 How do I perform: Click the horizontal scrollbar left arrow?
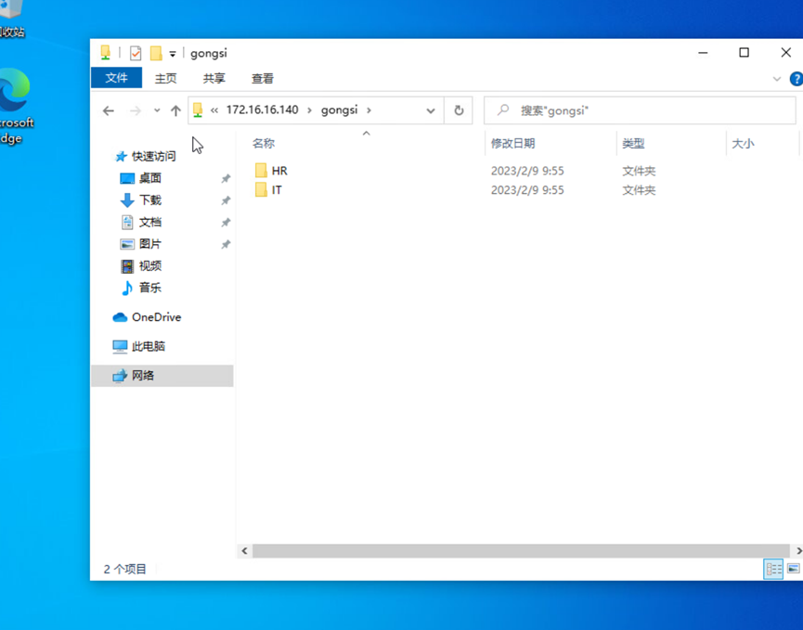coord(244,551)
